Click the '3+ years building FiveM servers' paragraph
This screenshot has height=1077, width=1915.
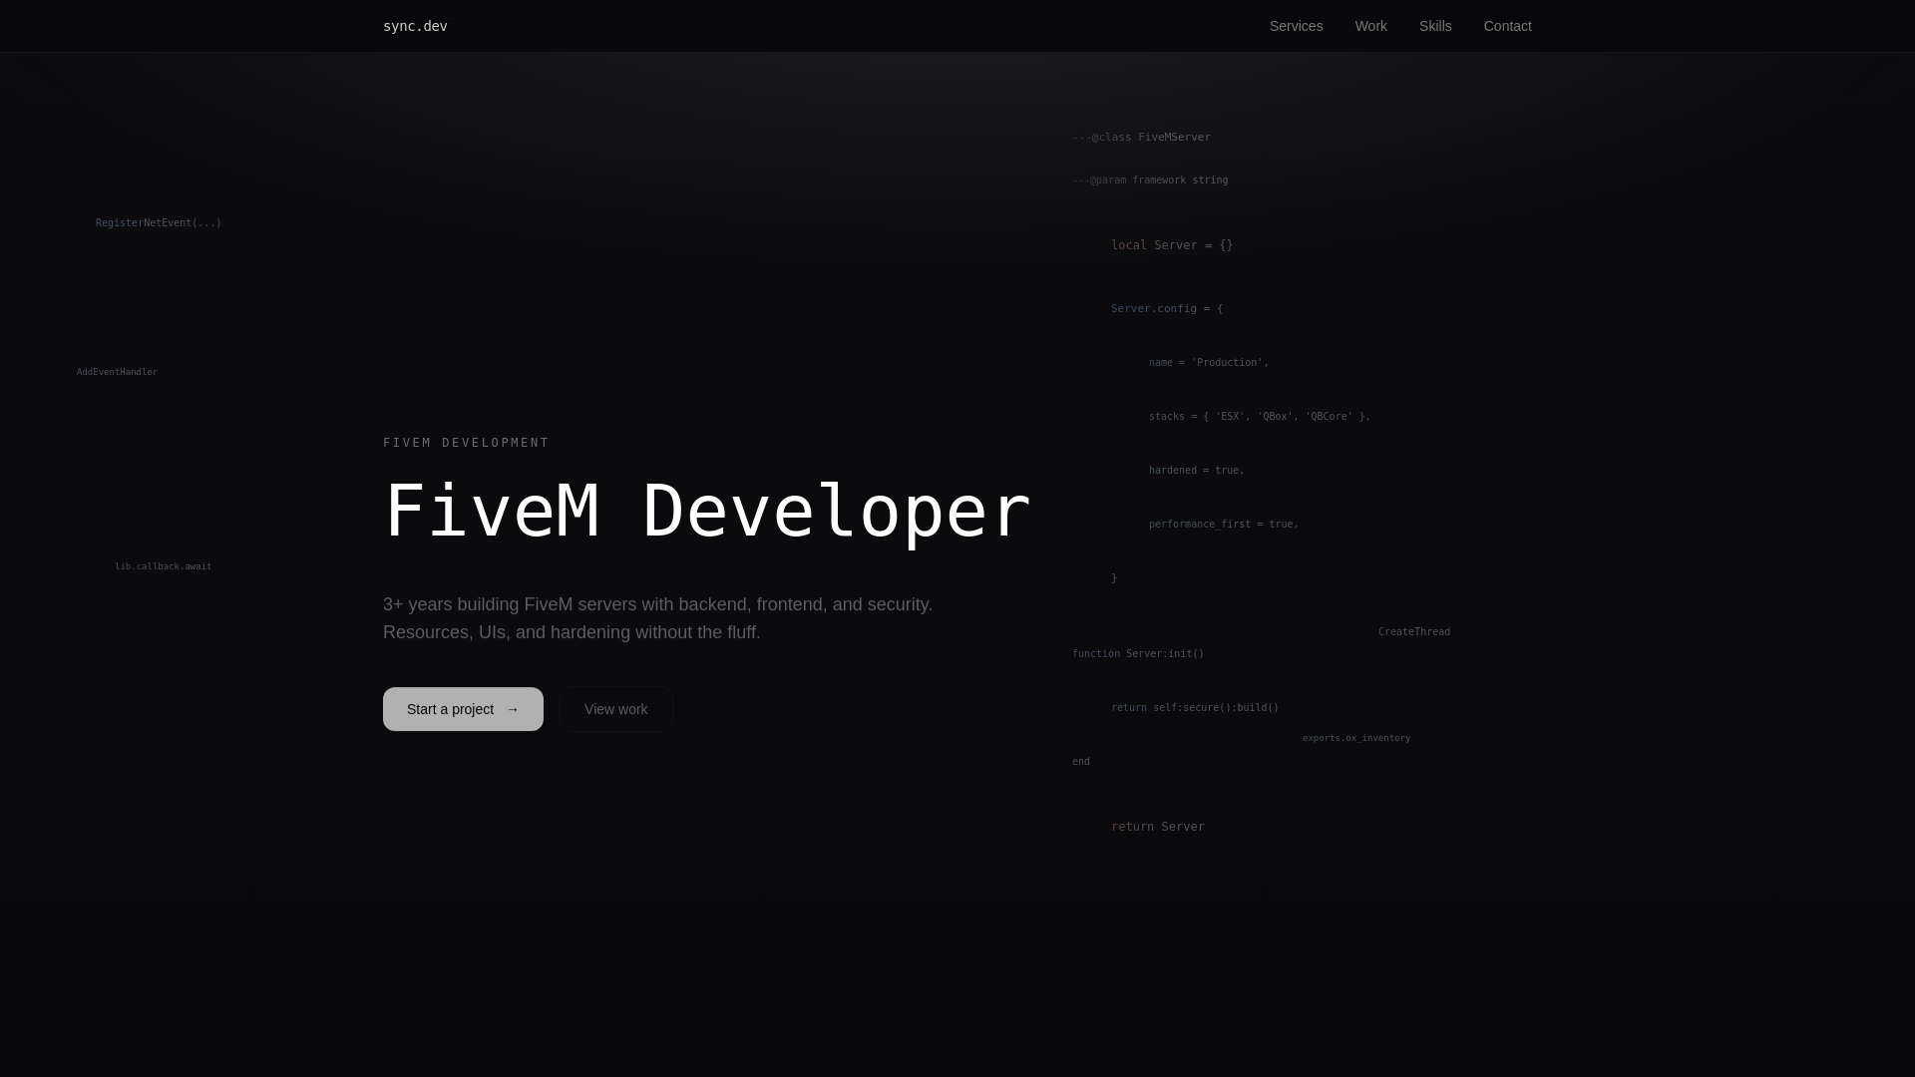point(658,618)
